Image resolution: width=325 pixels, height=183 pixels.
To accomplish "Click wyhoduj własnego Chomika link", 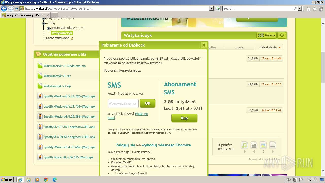I will click(166, 145).
